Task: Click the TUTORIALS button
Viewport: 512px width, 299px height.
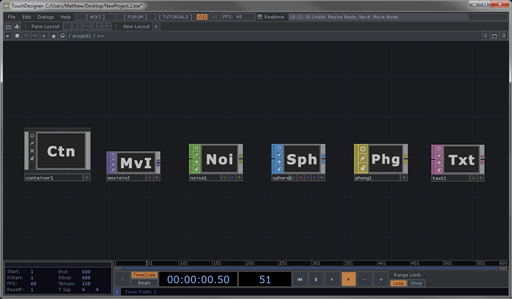Action: click(x=175, y=17)
